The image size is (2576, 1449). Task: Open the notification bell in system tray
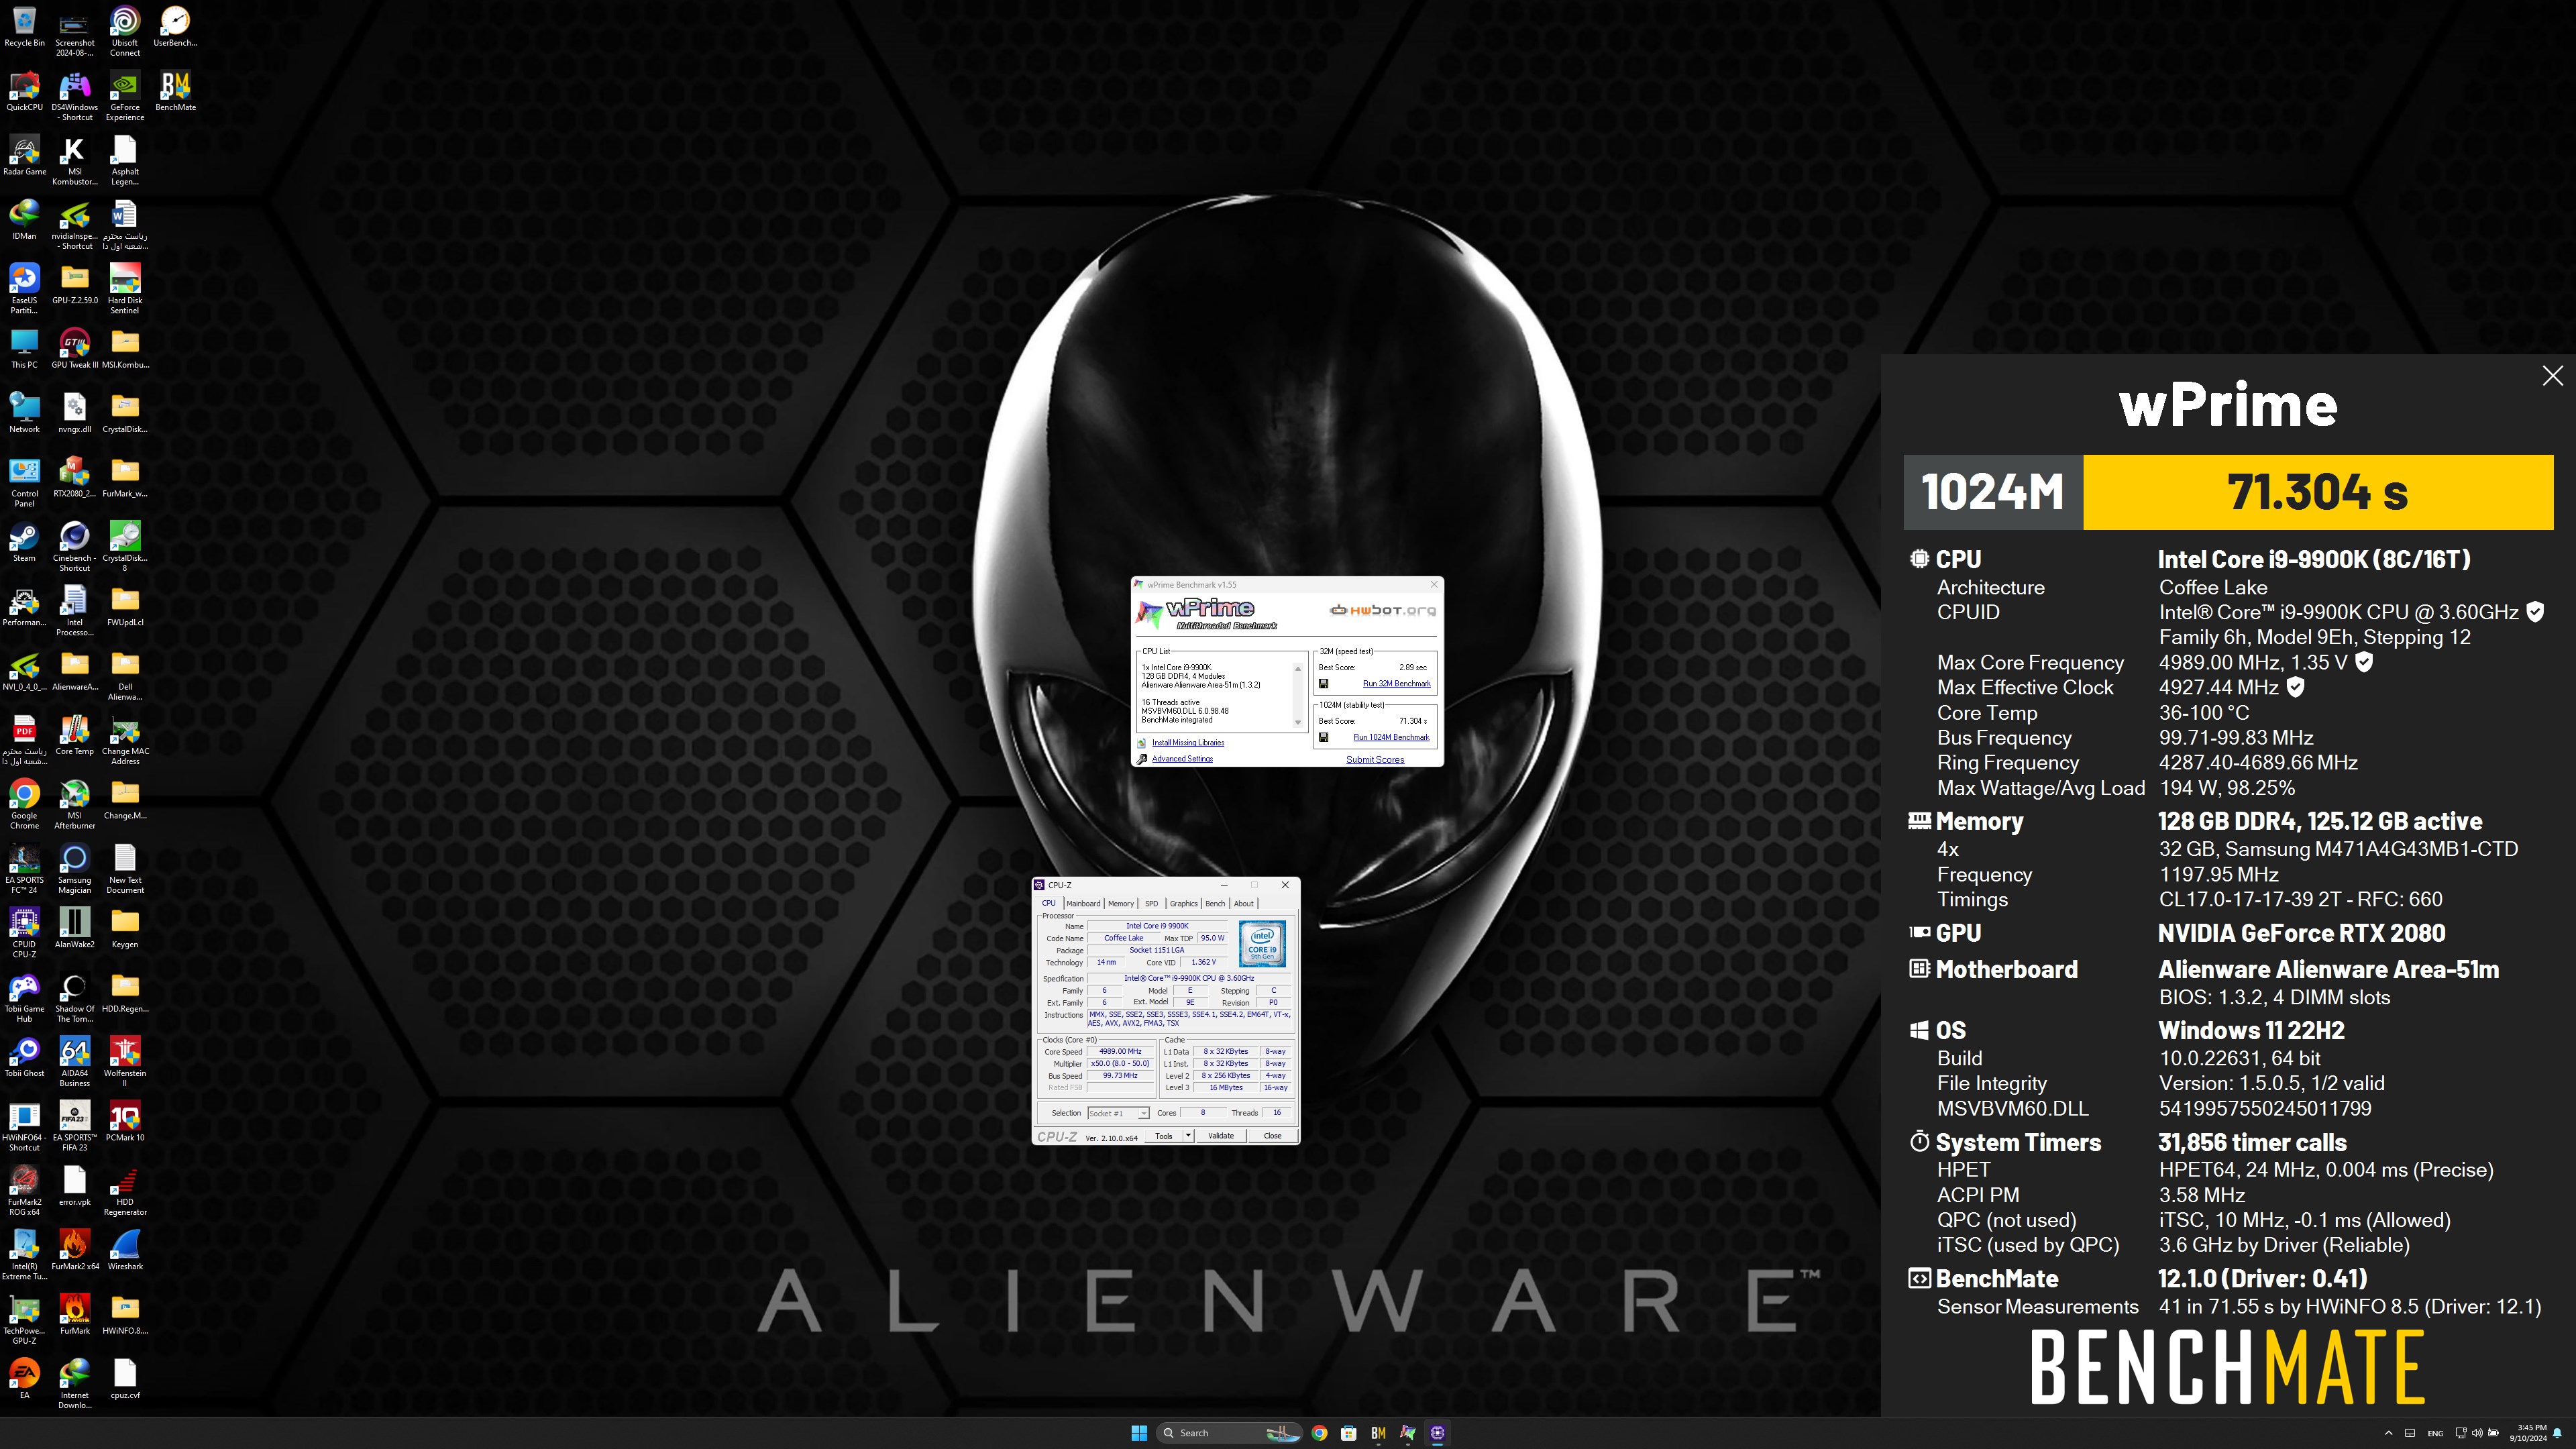tap(2557, 1433)
